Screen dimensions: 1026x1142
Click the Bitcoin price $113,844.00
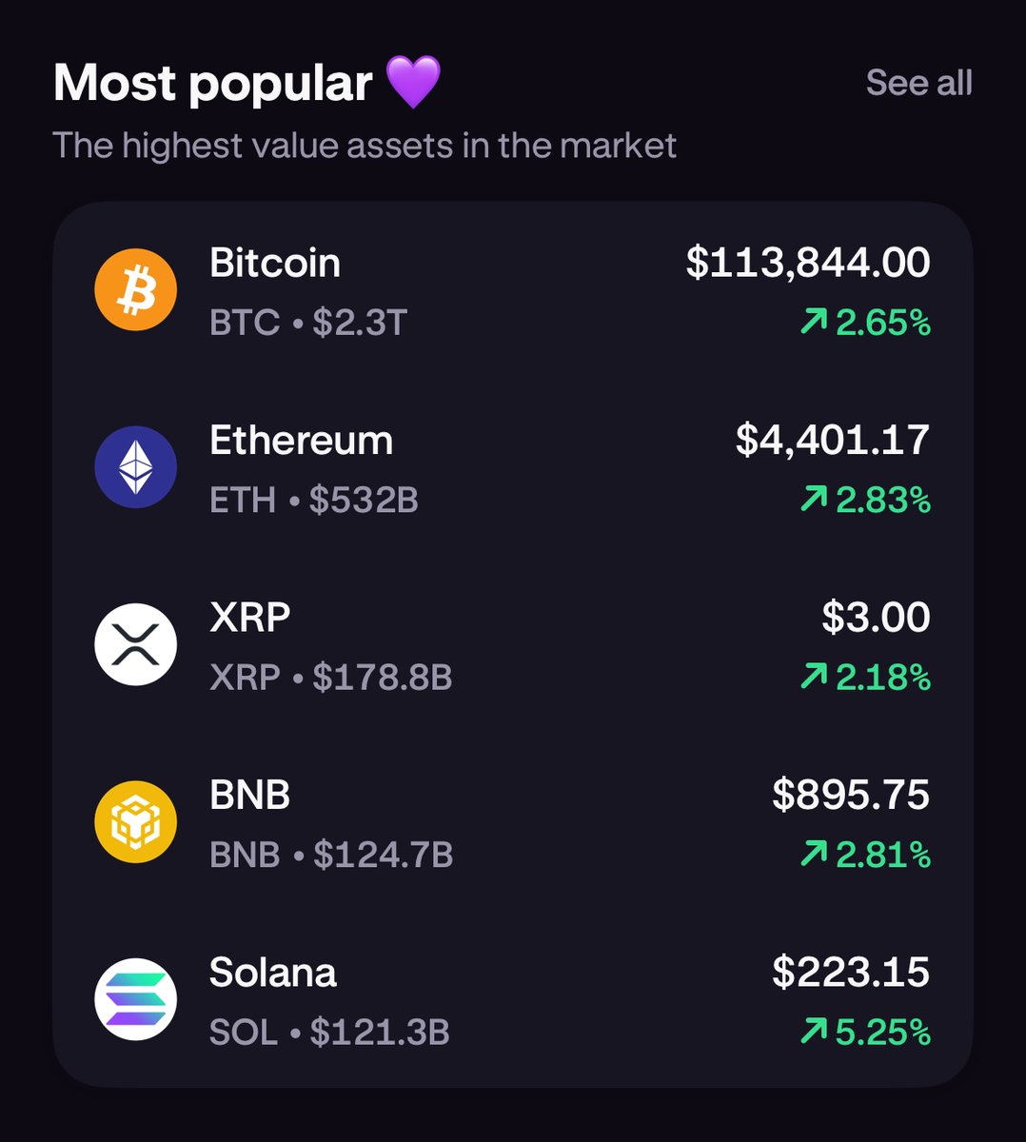coord(808,263)
